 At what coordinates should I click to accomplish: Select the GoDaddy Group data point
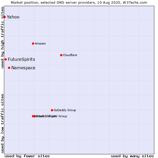[x=52, y=110]
